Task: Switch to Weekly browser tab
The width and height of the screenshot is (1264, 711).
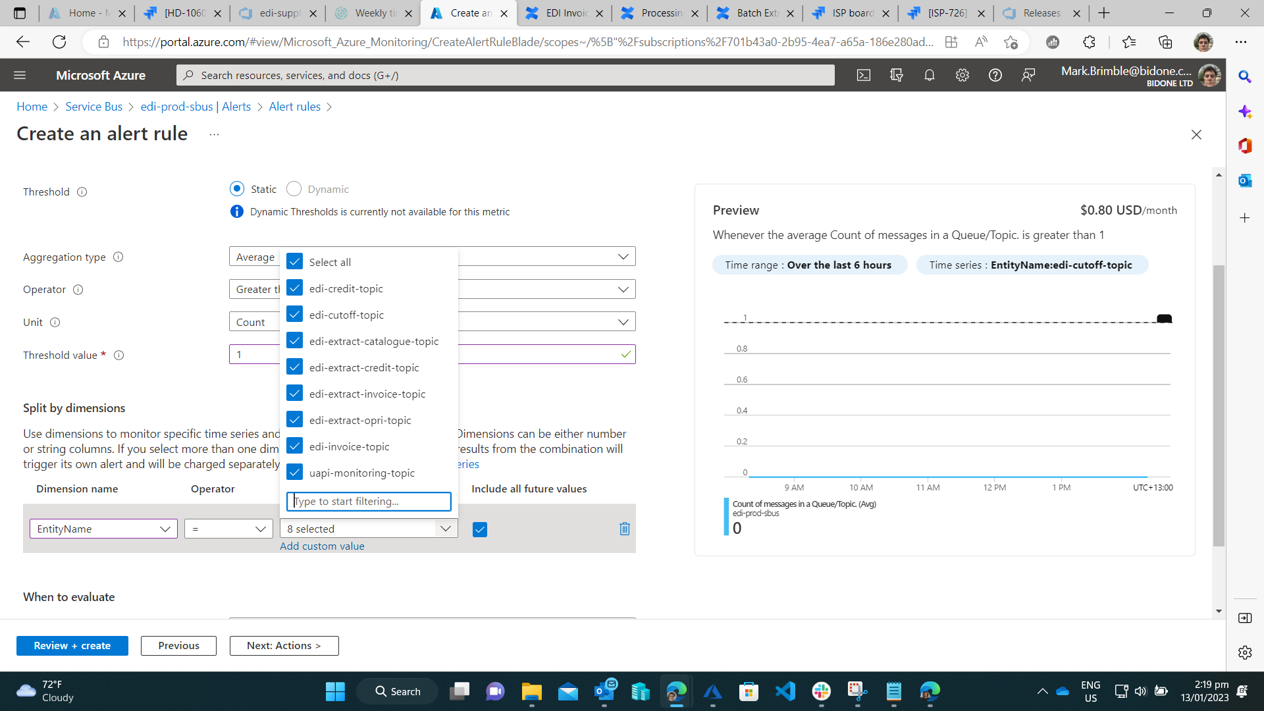Action: tap(373, 13)
